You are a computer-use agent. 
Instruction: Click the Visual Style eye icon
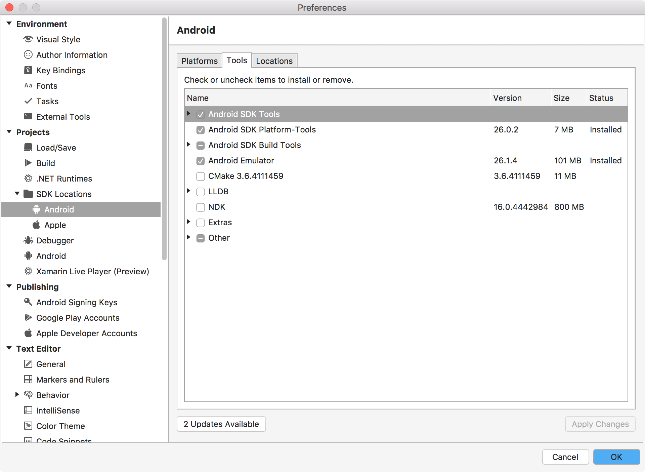(x=28, y=39)
